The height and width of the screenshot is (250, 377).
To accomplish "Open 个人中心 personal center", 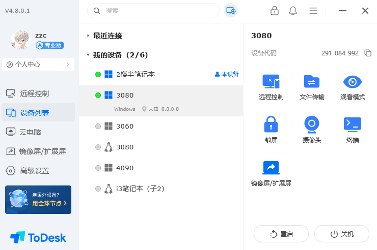I will tap(38, 65).
